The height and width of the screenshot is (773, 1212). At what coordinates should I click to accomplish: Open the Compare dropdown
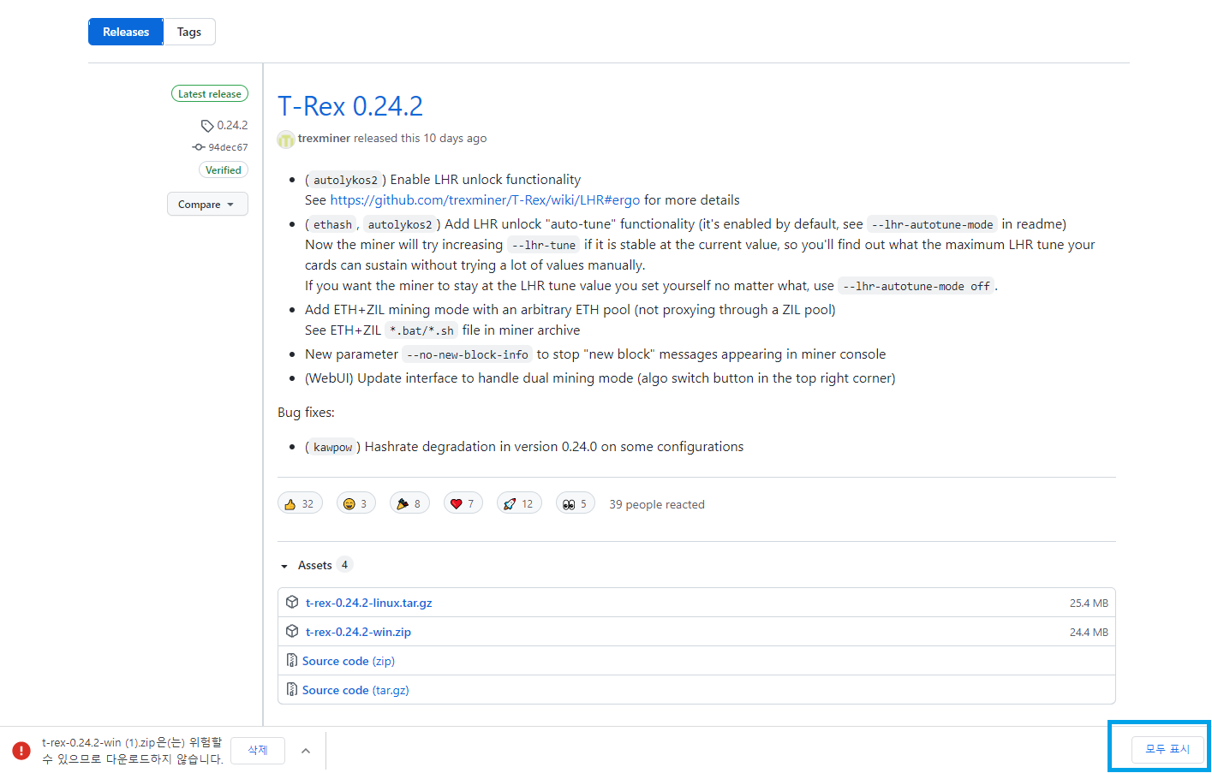[207, 204]
